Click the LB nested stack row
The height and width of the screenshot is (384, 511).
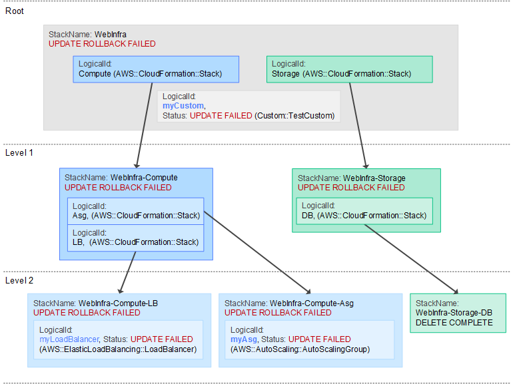[x=135, y=238]
